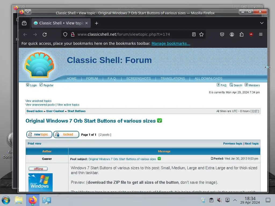
Task: Expand the list all tabs chevron
Action: (262, 23)
